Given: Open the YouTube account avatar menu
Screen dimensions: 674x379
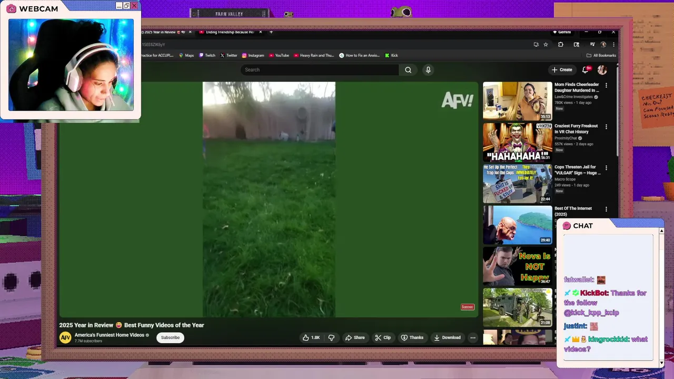Looking at the screenshot, I should pos(602,69).
